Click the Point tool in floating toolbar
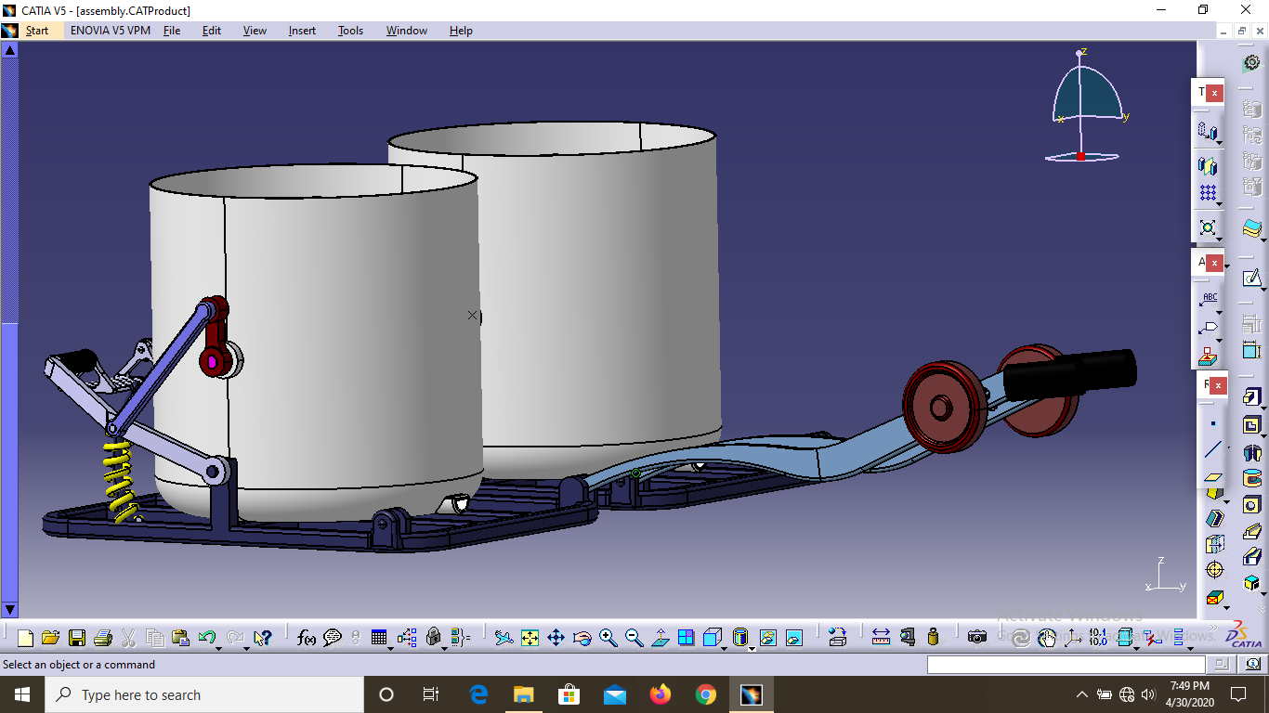Screen dimensions: 1269x713 (1212, 424)
